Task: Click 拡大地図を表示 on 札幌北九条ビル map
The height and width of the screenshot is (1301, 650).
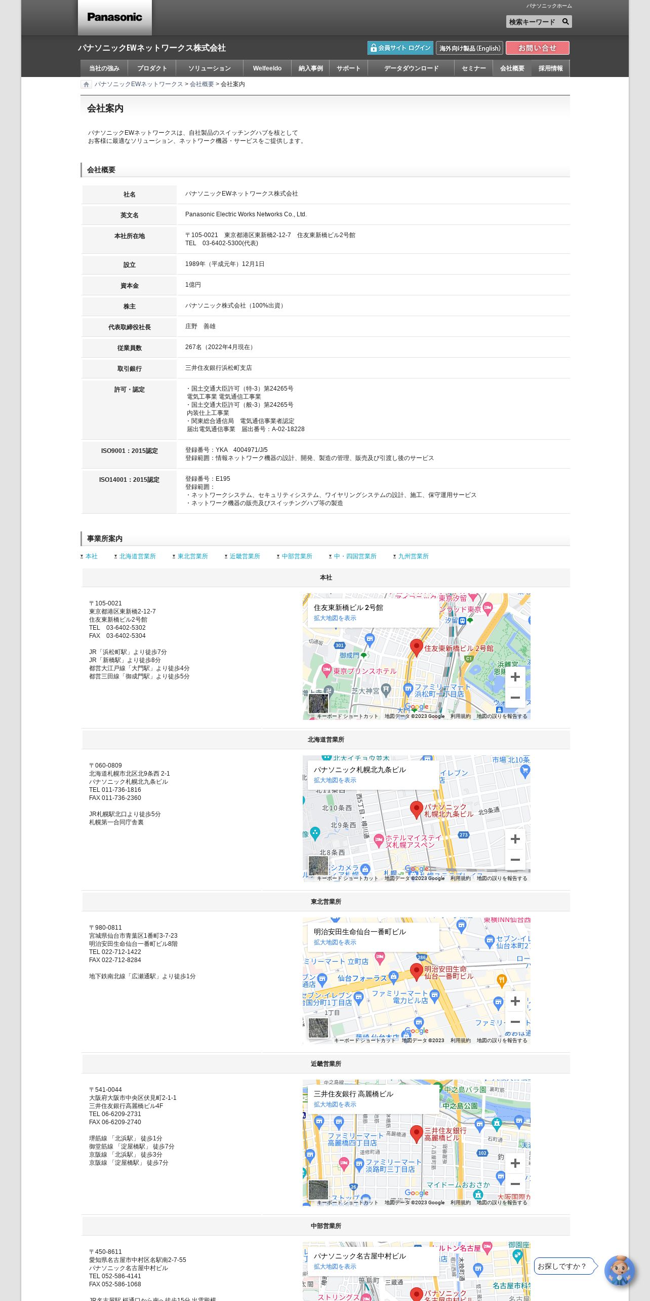Action: click(x=335, y=781)
